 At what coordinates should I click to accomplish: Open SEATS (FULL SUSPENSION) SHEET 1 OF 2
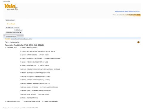pyautogui.click(x=35, y=73)
